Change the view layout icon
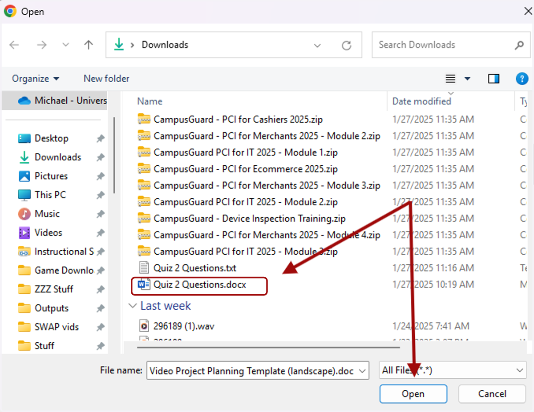534x412 pixels. coord(450,79)
